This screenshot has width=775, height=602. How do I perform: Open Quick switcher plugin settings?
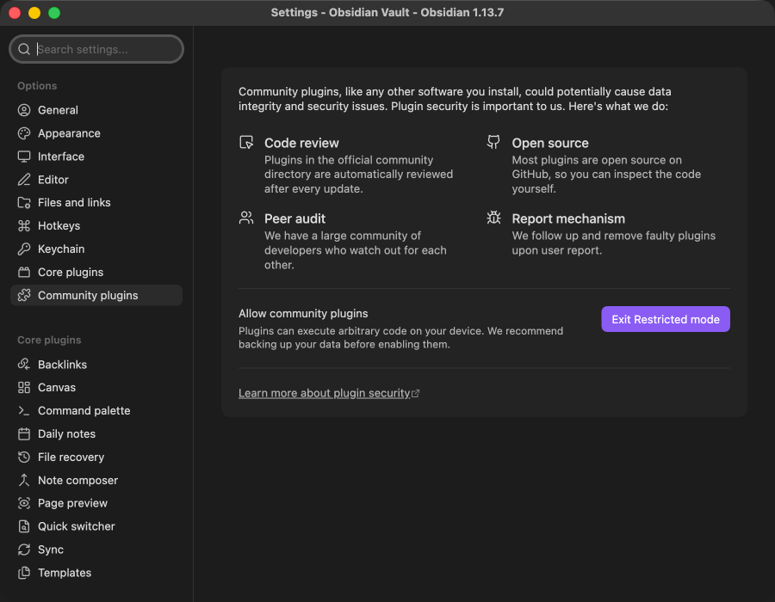point(96,526)
